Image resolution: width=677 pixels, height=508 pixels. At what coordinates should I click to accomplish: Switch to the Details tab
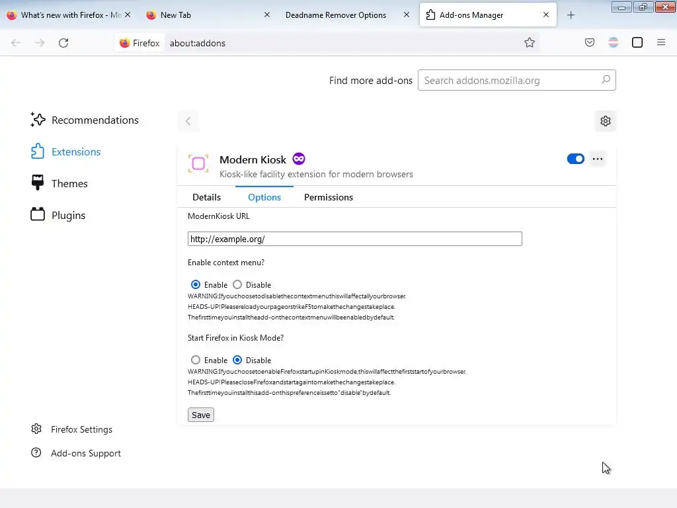206,197
